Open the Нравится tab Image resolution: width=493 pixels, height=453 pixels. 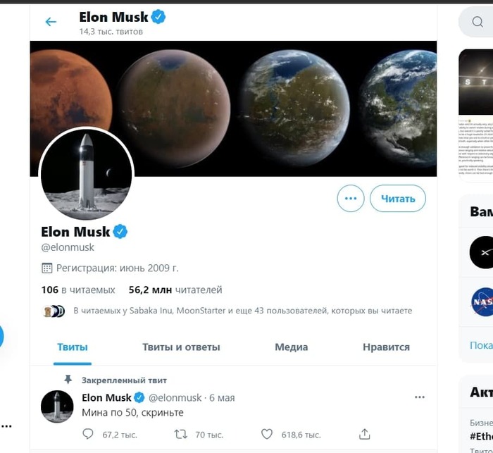pyautogui.click(x=386, y=347)
